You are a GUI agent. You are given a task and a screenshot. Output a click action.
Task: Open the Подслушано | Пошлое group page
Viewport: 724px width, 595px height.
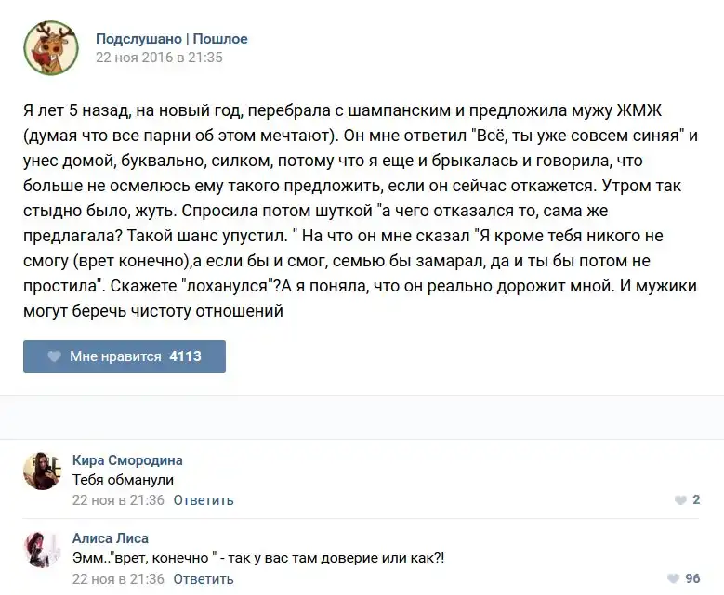[x=171, y=39]
